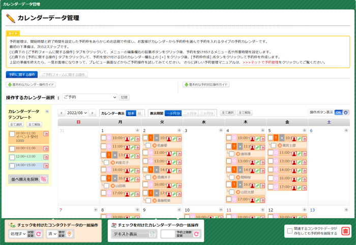Go to next month arrow
This screenshot has width=356, height=245.
92,113
